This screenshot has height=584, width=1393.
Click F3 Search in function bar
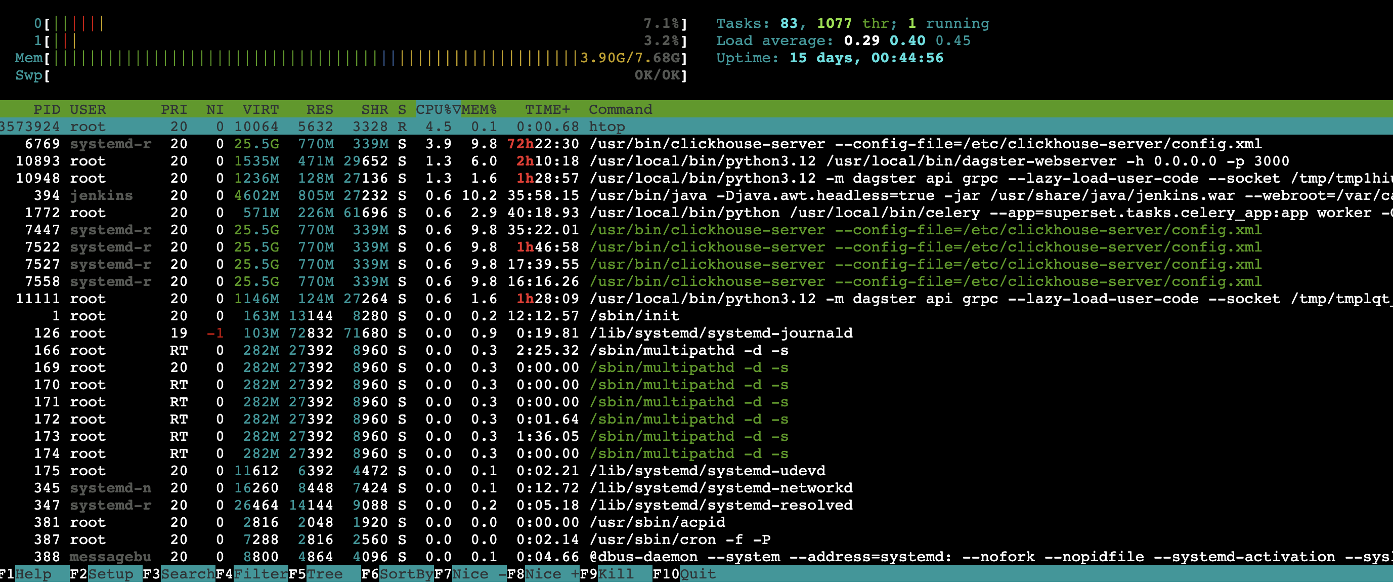point(187,574)
